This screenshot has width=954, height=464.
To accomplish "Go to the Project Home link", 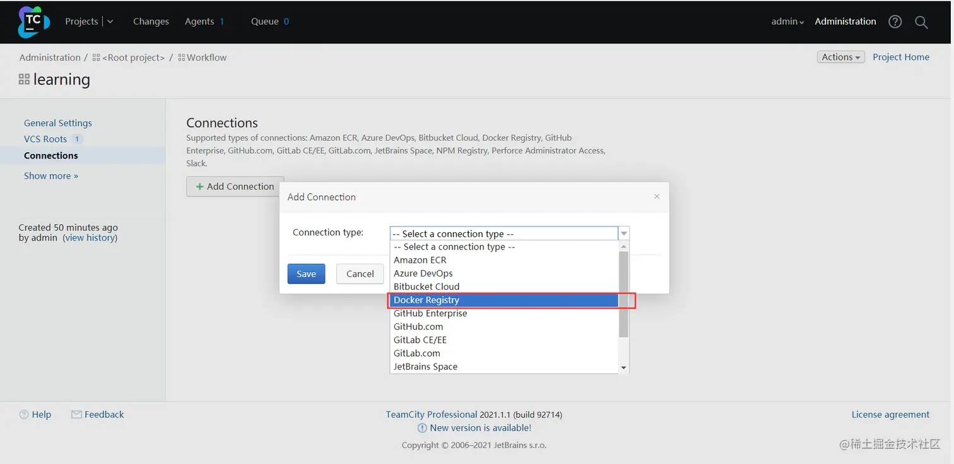I will [900, 57].
